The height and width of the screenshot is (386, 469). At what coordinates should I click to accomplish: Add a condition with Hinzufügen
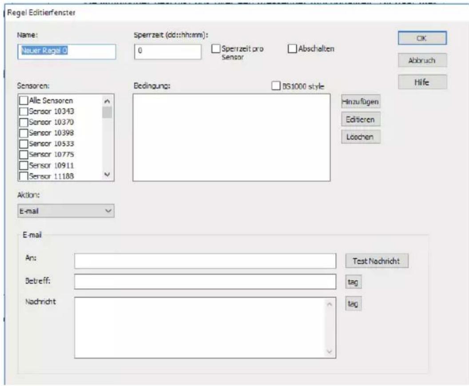point(361,102)
